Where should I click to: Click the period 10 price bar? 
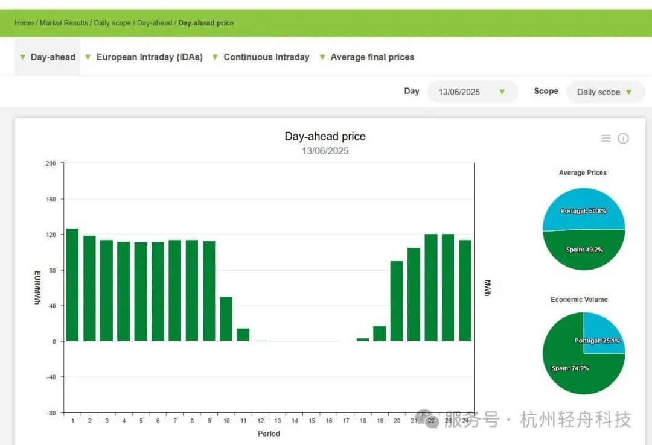point(226,319)
